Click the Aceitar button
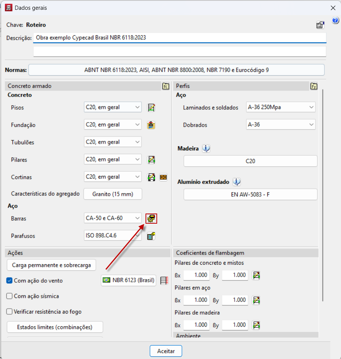341x359 pixels. click(x=166, y=351)
